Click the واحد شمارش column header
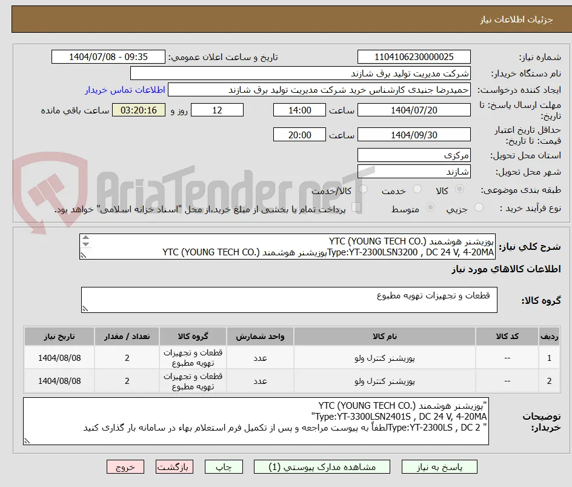Viewport: 572px width, 487px height. pos(260,336)
